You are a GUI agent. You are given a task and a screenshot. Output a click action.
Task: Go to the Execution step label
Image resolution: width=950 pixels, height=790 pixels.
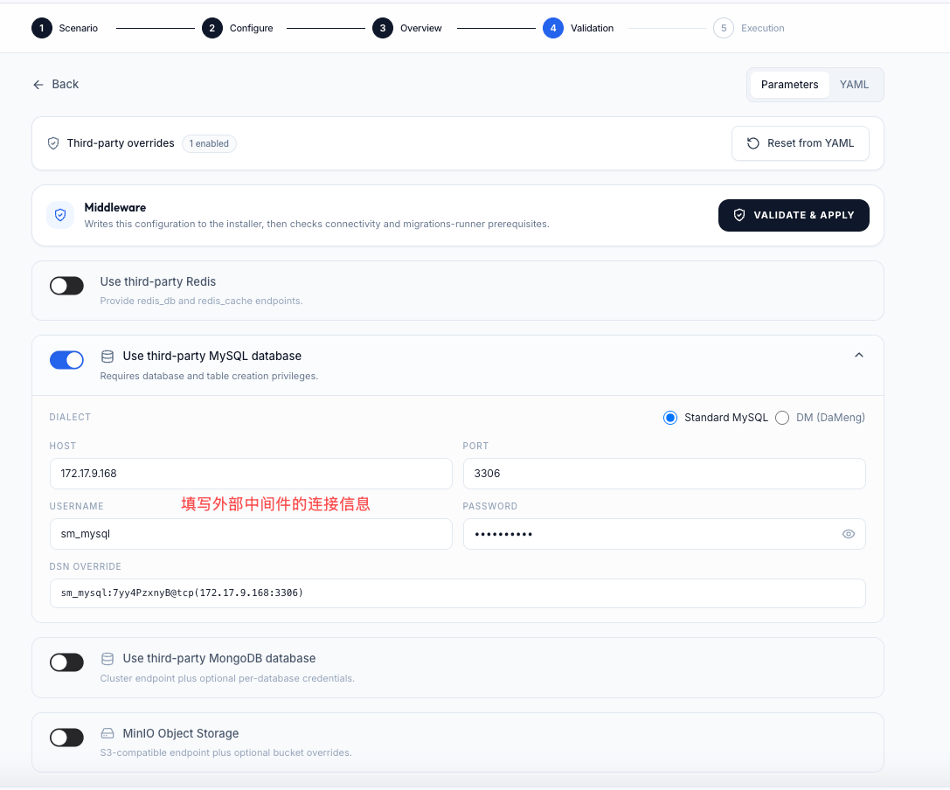763,28
